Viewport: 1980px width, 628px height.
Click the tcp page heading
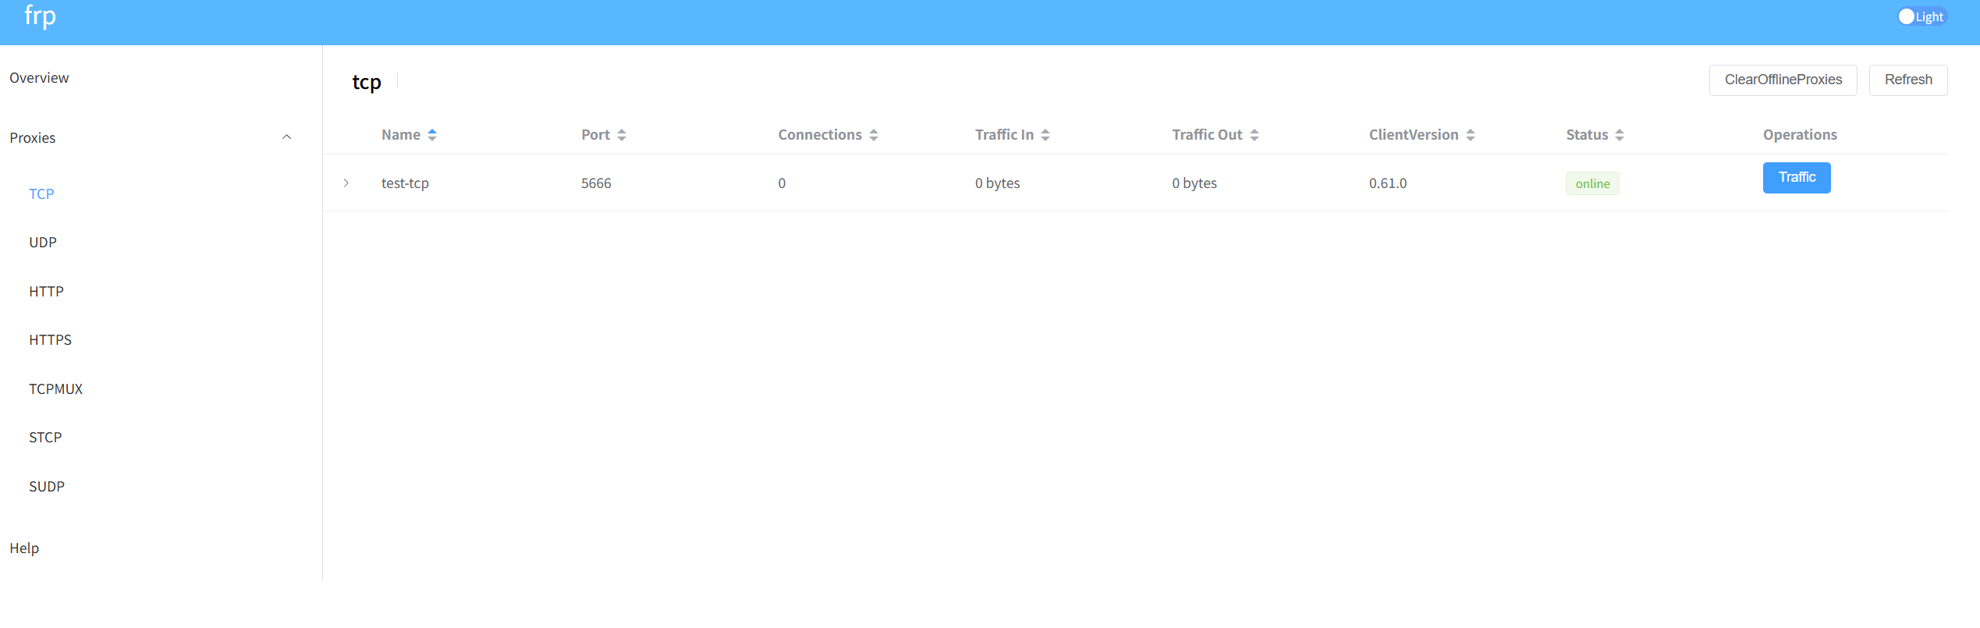pyautogui.click(x=367, y=82)
